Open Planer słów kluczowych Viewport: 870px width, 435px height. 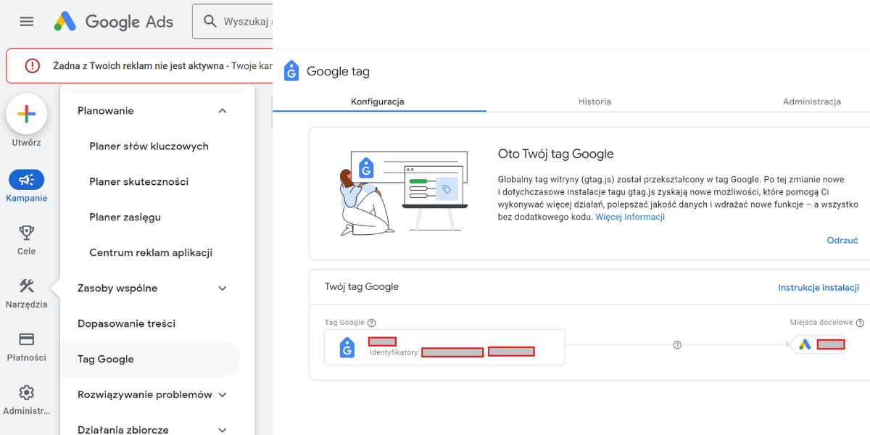click(149, 146)
